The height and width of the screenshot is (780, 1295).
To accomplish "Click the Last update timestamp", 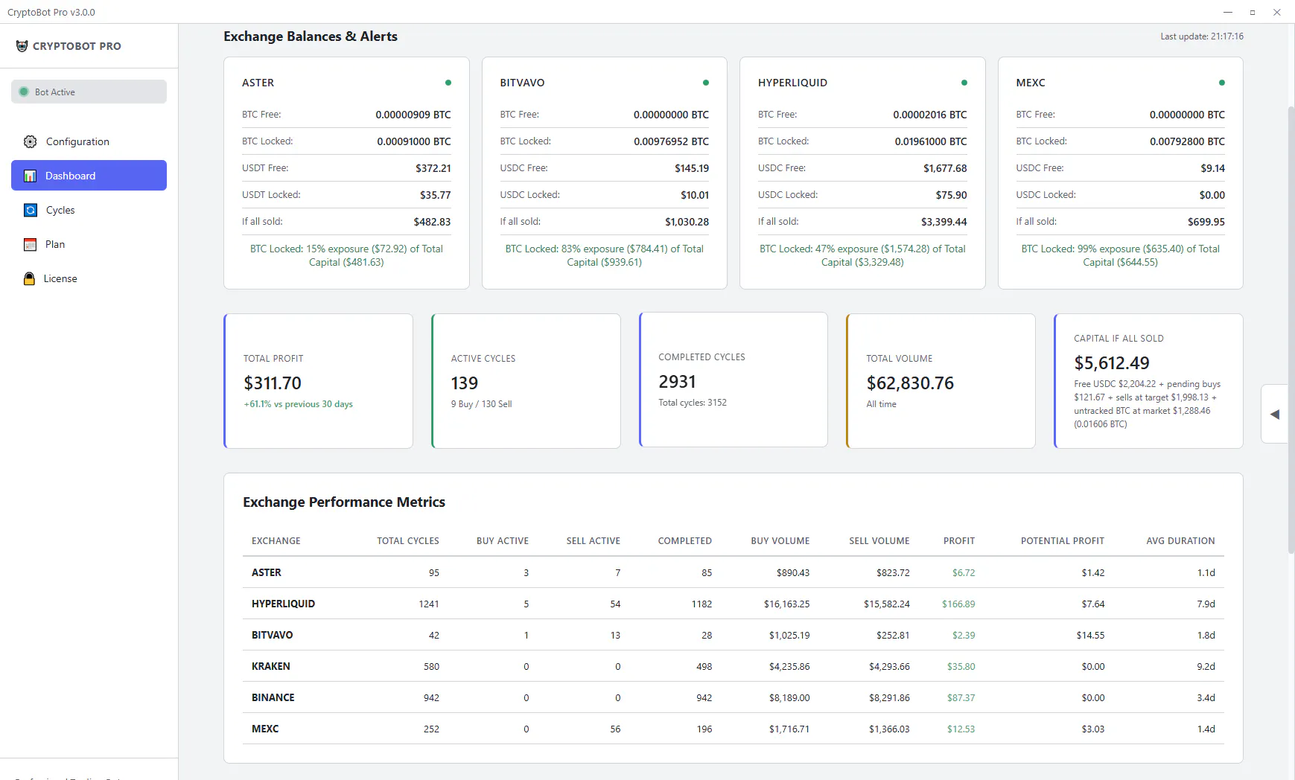I will point(1202,36).
